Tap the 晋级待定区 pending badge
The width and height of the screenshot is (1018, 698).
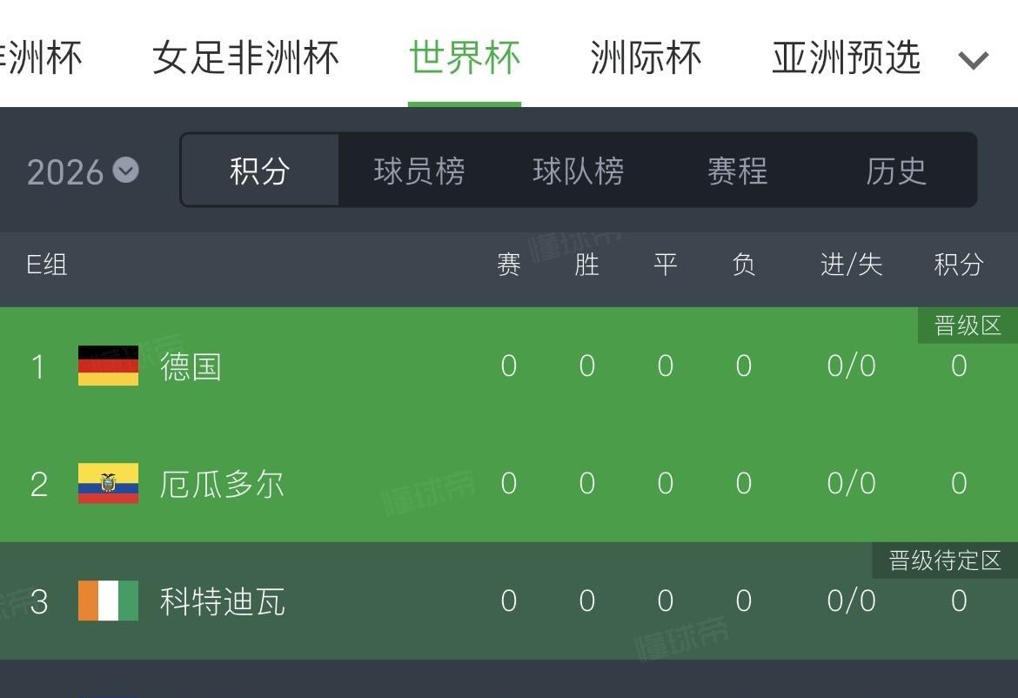pos(945,560)
